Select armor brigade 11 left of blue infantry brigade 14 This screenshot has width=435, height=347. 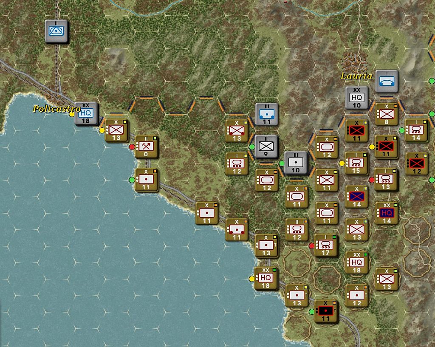click(x=327, y=213)
